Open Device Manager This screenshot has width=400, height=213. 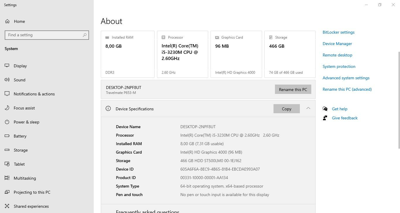(x=337, y=44)
